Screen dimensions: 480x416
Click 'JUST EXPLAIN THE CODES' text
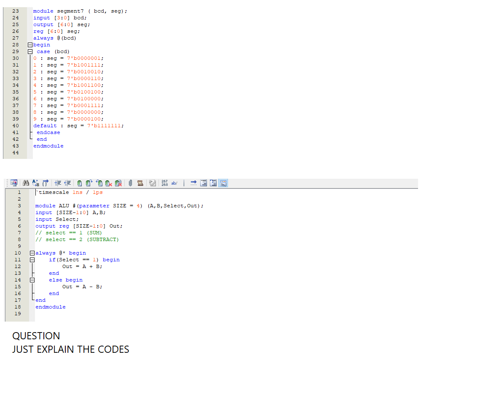tap(71, 349)
